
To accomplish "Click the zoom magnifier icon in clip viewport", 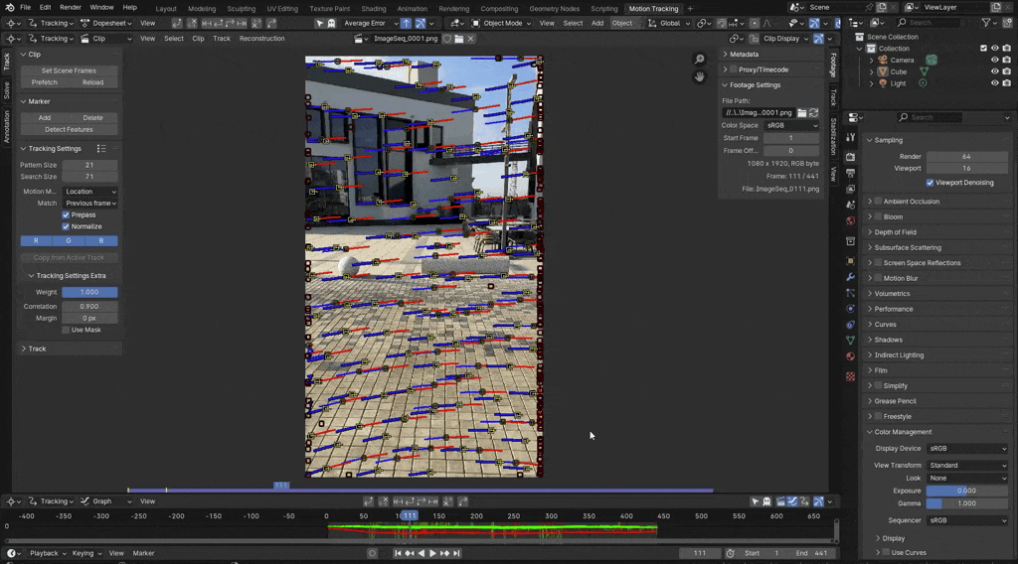I will click(700, 60).
